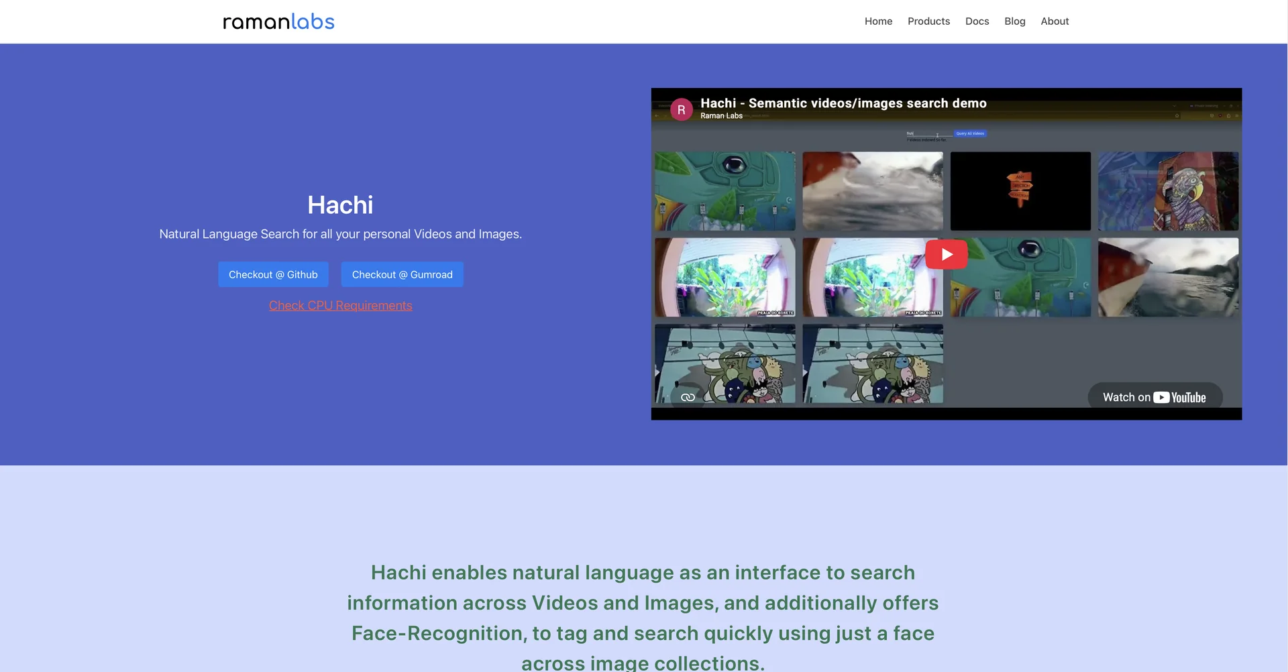Open the Products nav item

tap(928, 21)
